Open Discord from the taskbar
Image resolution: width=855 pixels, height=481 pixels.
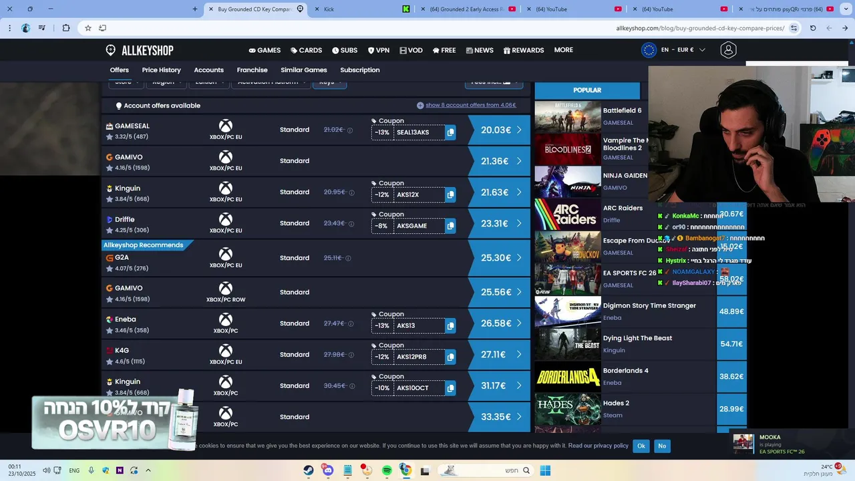[327, 470]
